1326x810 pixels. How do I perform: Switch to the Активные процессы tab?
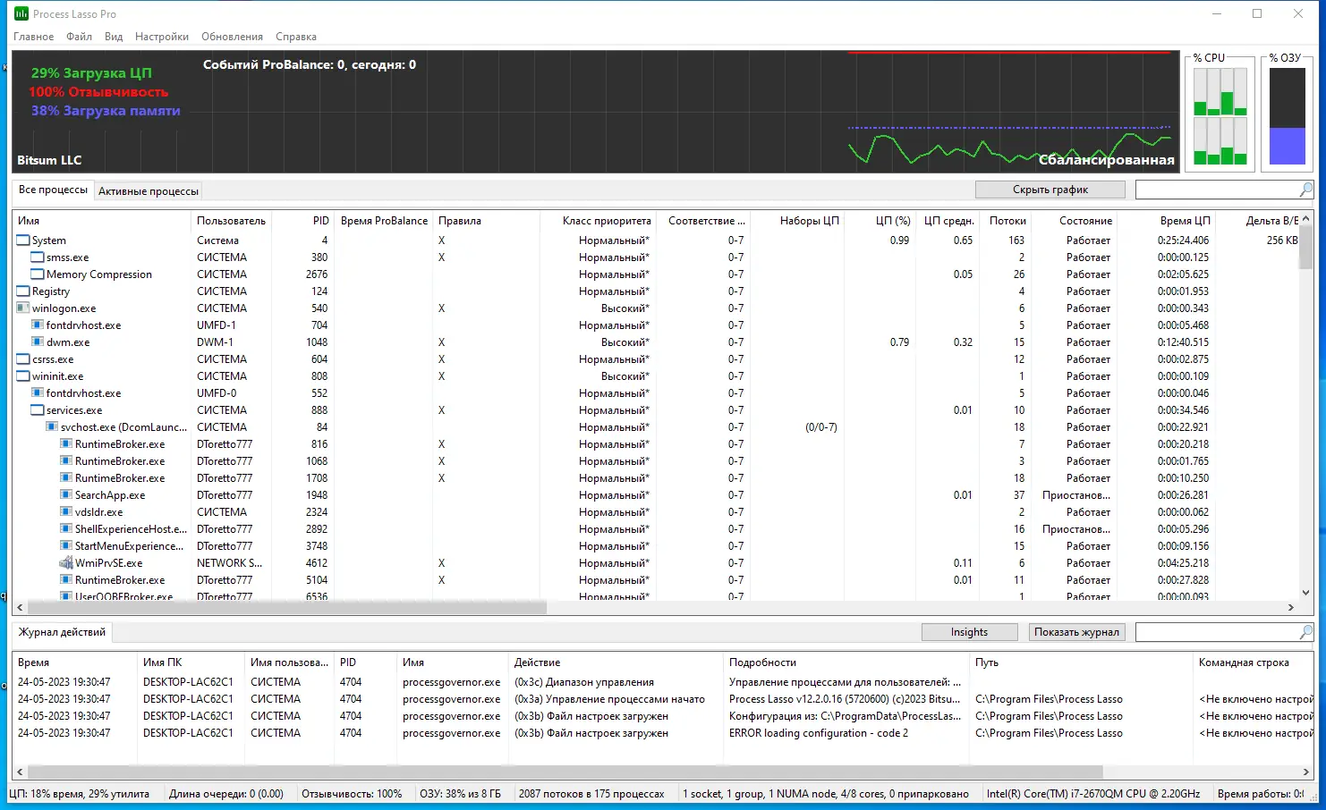click(x=149, y=190)
